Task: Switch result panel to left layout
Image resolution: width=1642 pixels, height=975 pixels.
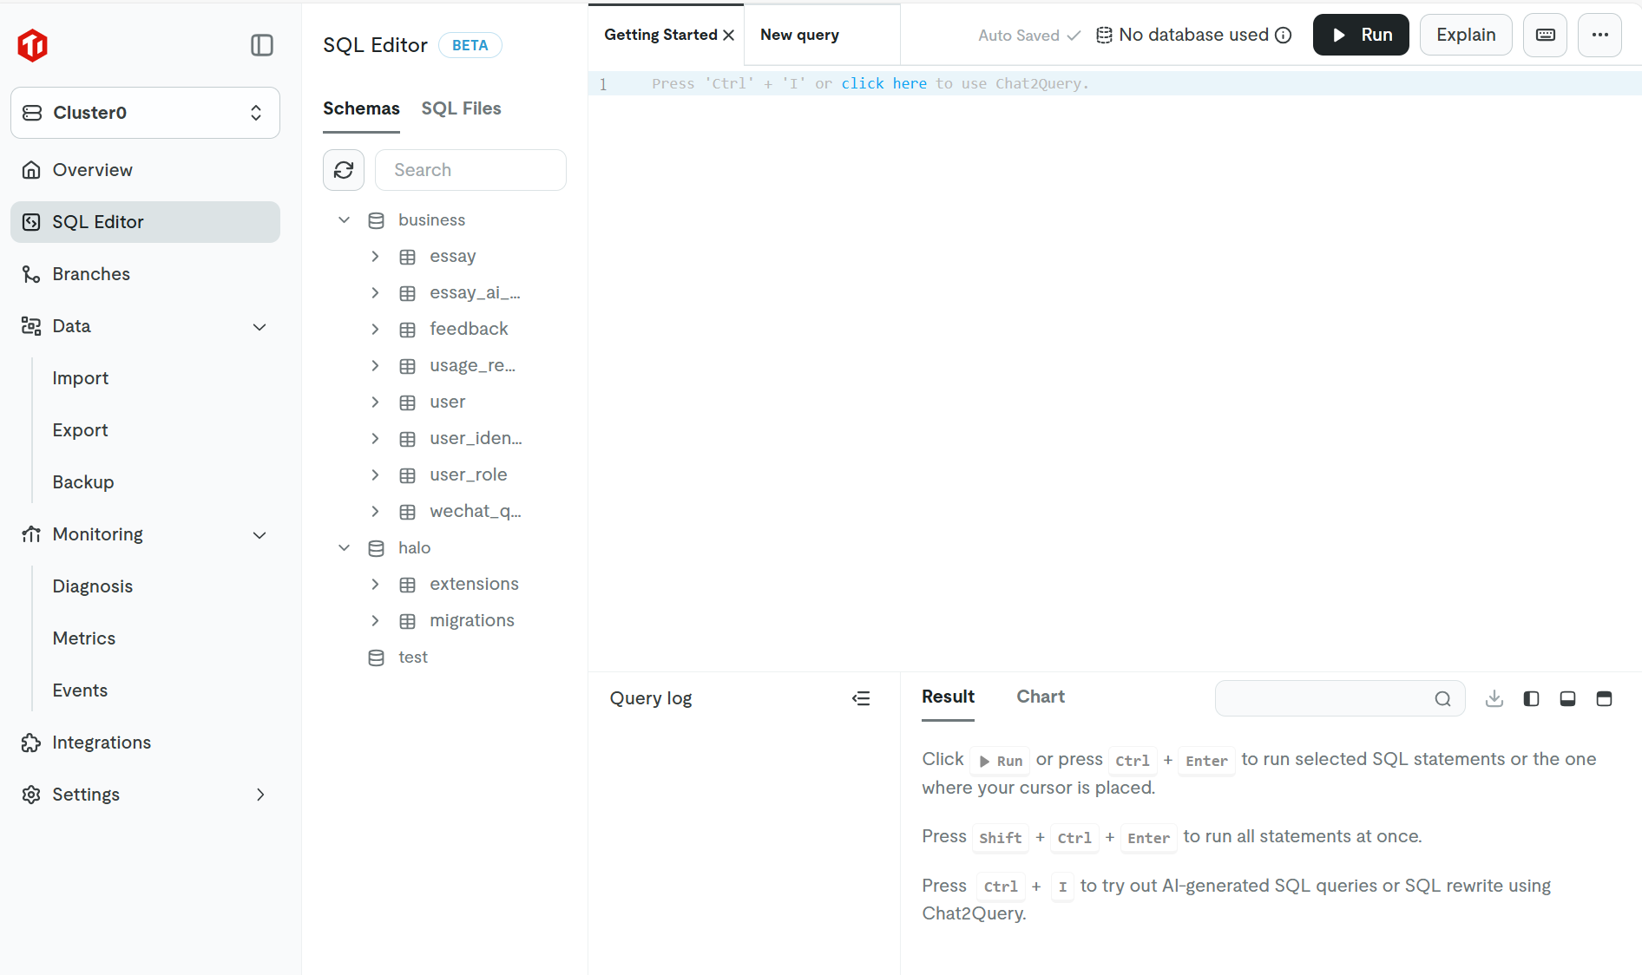Action: coord(1531,698)
